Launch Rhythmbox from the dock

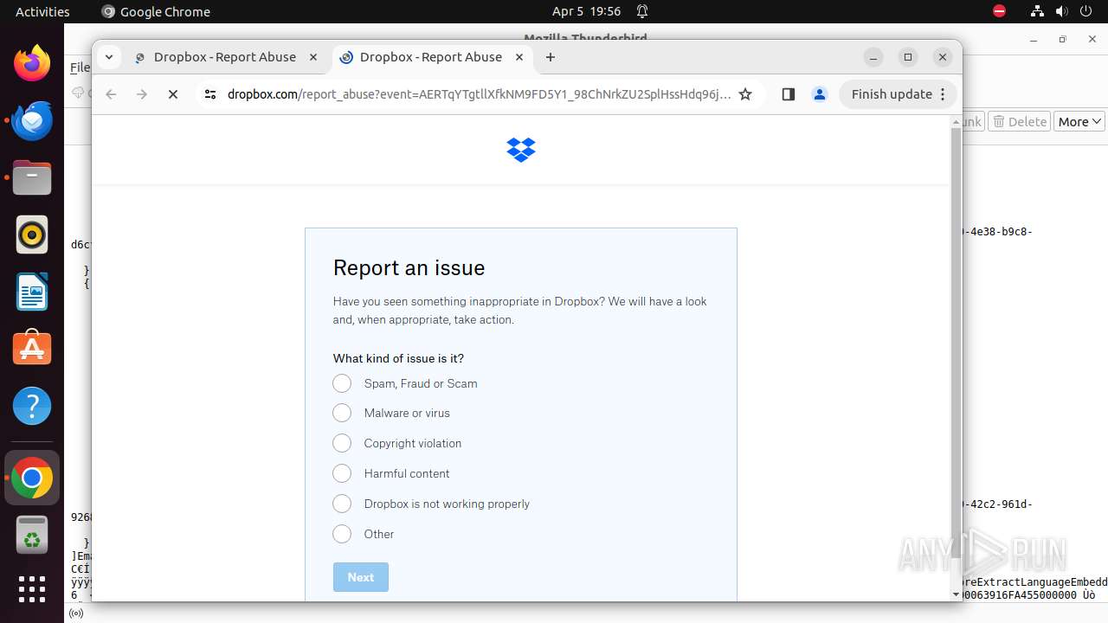[32, 234]
